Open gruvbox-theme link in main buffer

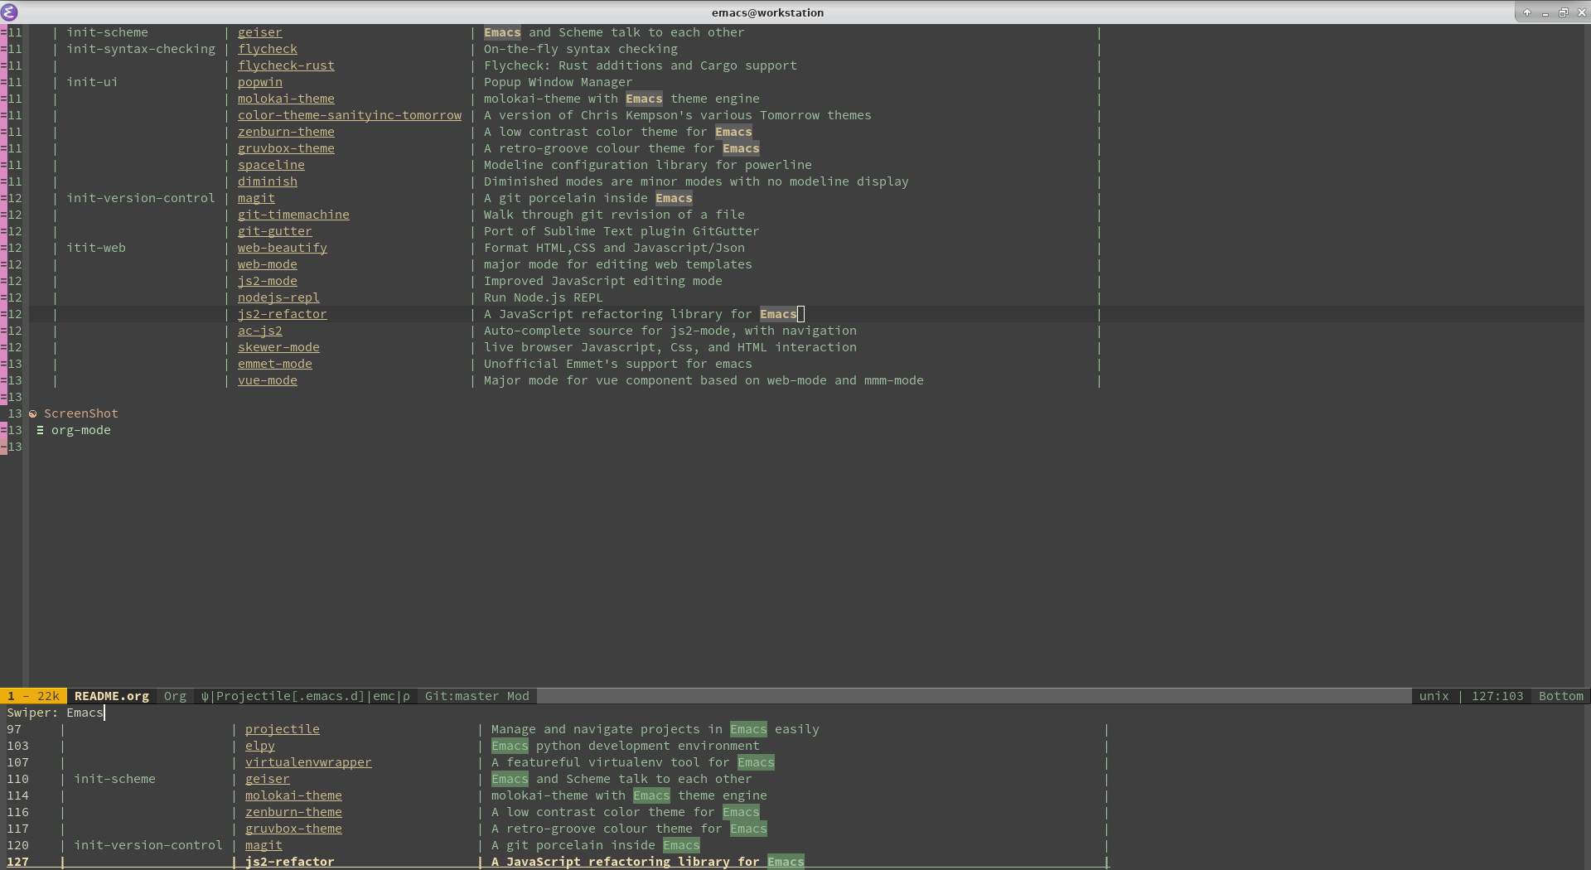pos(287,148)
